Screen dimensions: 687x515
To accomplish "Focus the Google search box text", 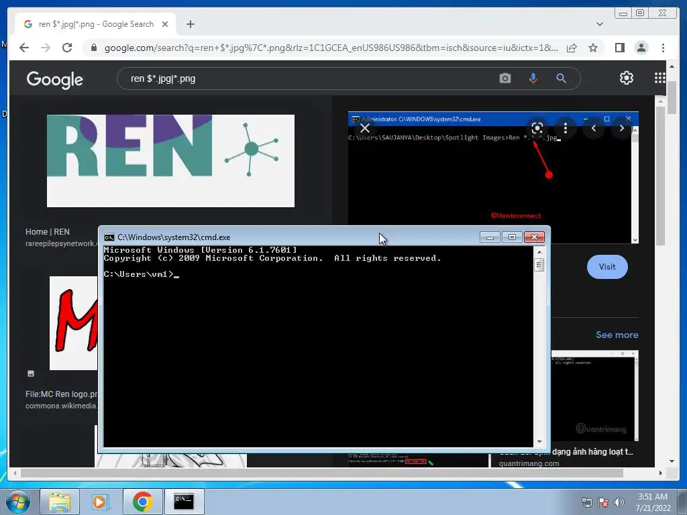I will coord(163,79).
